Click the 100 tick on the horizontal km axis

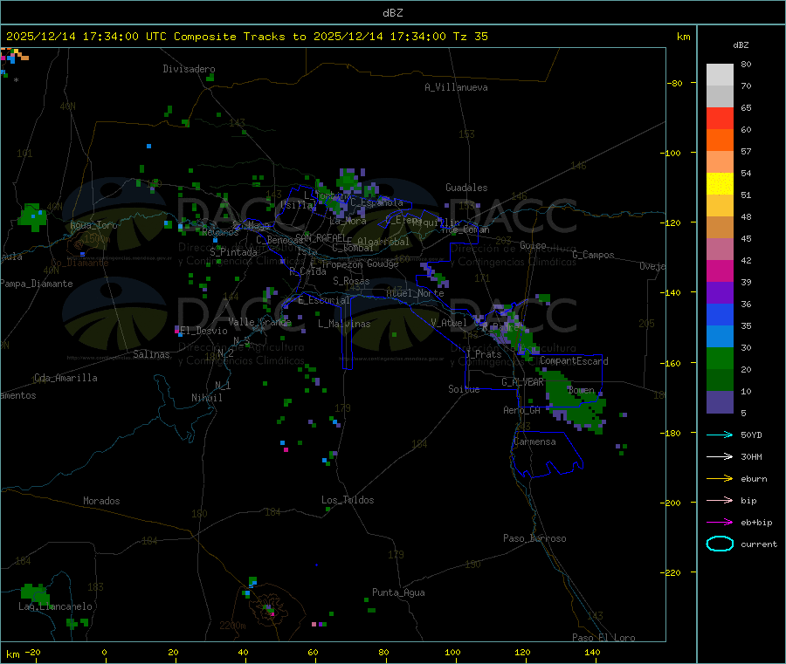pyautogui.click(x=452, y=652)
